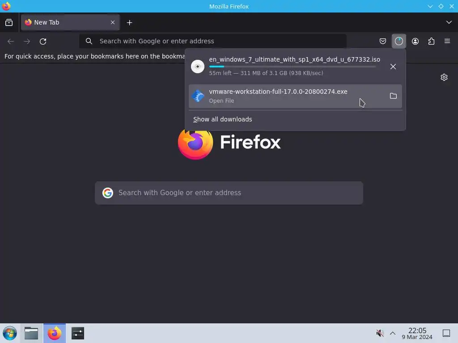Click 'Open File' under VMware download
Image resolution: width=458 pixels, height=343 pixels.
pyautogui.click(x=221, y=100)
